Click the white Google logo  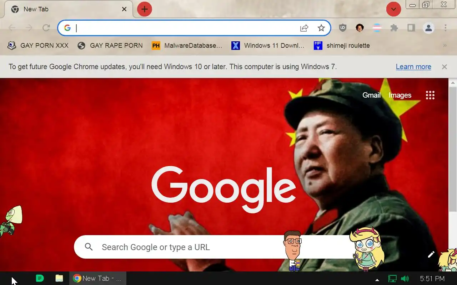click(224, 190)
